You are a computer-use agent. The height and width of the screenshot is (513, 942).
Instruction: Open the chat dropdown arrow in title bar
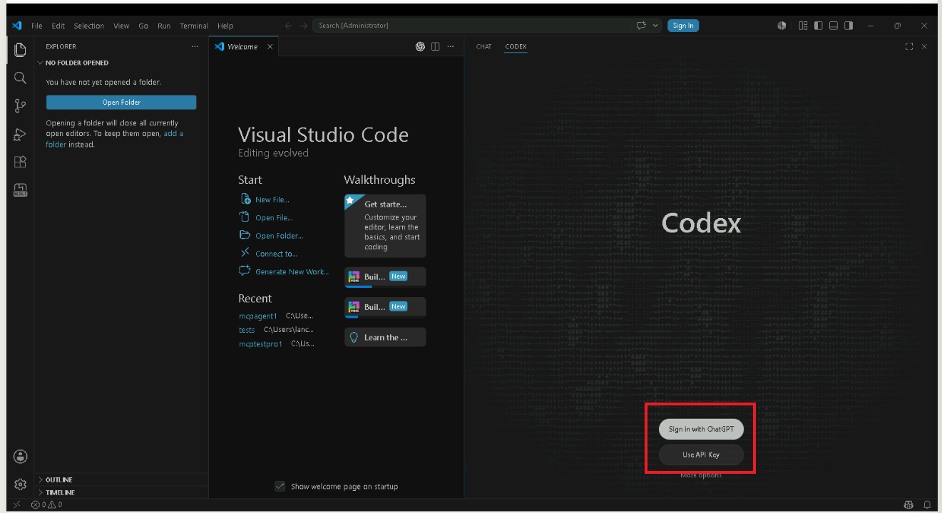click(656, 26)
